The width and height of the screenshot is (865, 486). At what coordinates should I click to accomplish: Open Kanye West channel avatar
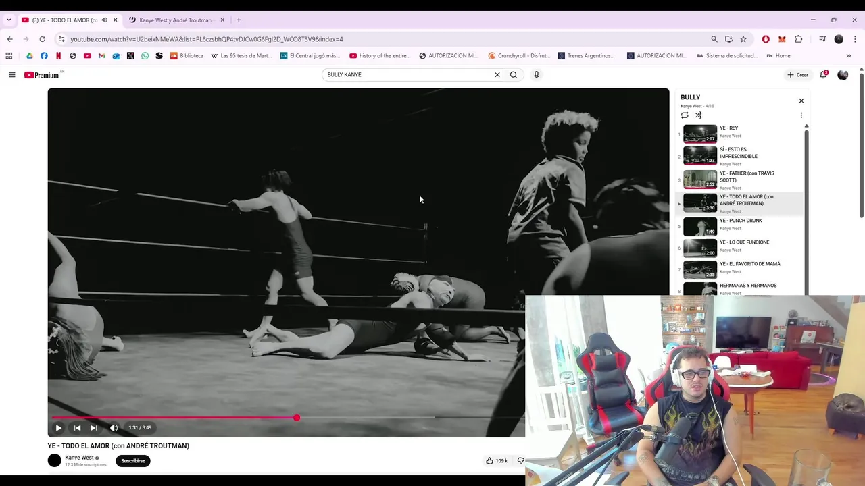pos(55,461)
